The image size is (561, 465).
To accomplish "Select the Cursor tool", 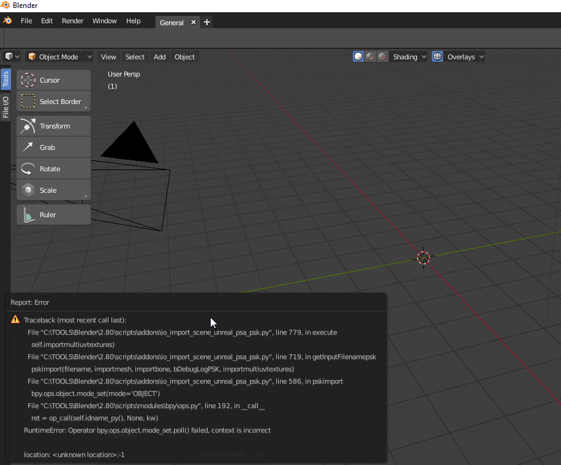I will tap(53, 80).
